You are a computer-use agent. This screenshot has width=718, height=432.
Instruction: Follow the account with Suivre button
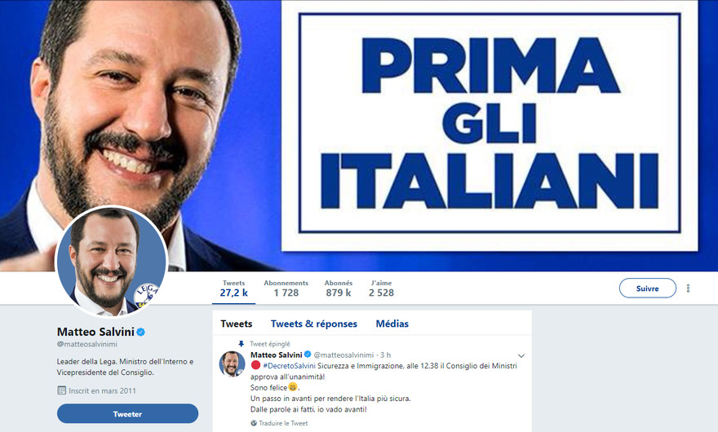point(648,289)
